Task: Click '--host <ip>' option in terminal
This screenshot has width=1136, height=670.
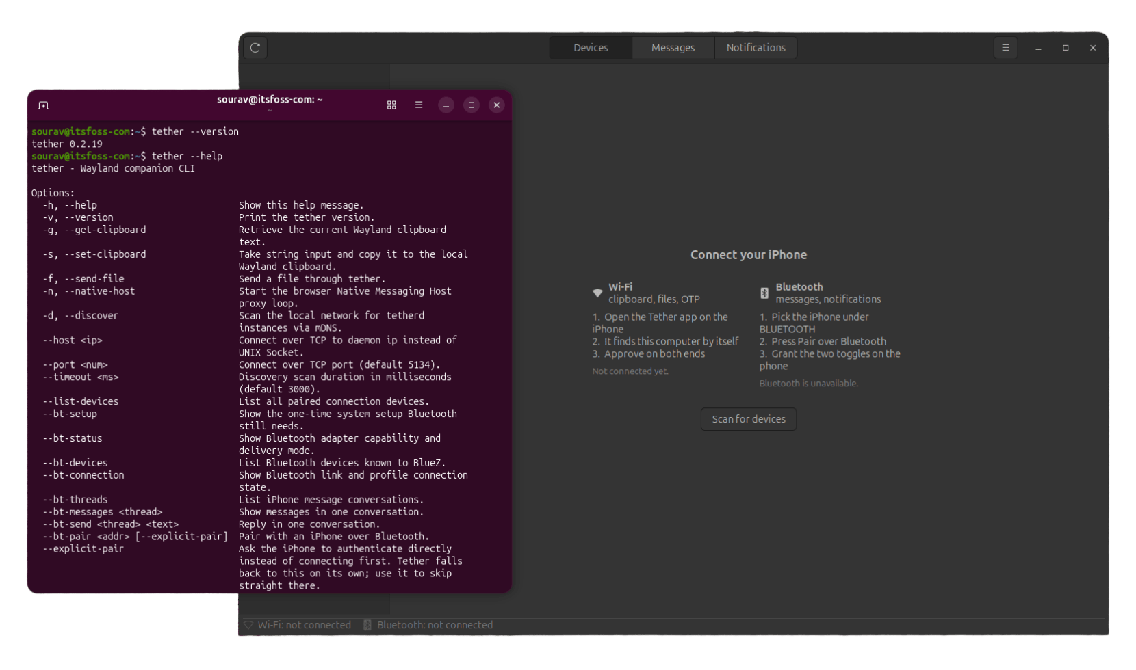Action: (73, 340)
